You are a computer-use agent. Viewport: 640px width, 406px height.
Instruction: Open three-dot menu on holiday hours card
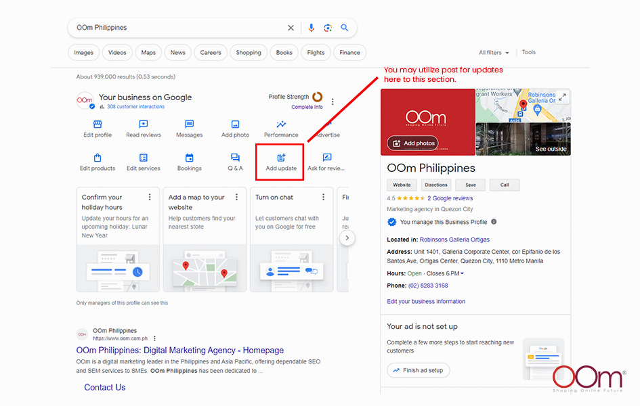coord(150,197)
